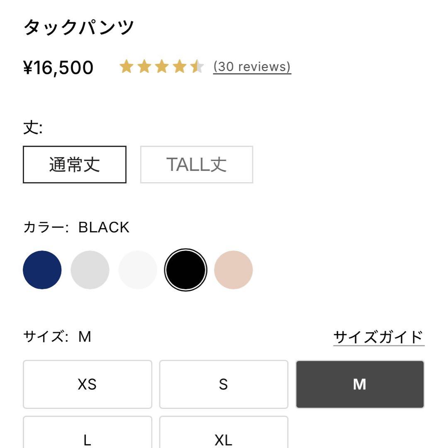Choose size XS
The image size is (448, 448).
click(x=88, y=385)
